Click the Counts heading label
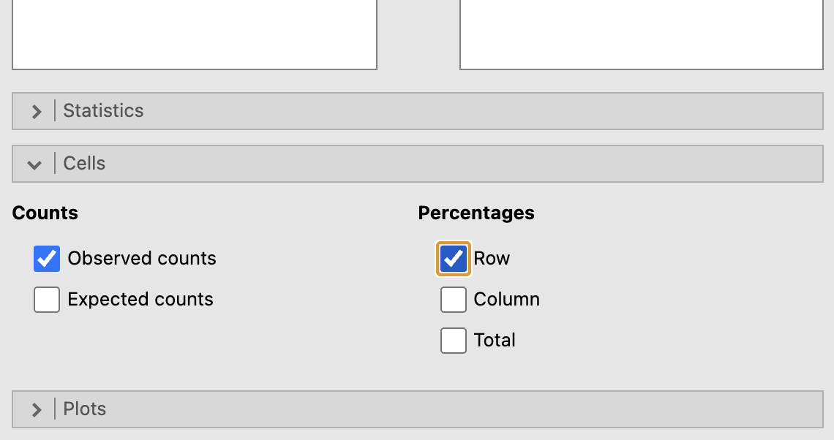834x440 pixels. point(45,213)
